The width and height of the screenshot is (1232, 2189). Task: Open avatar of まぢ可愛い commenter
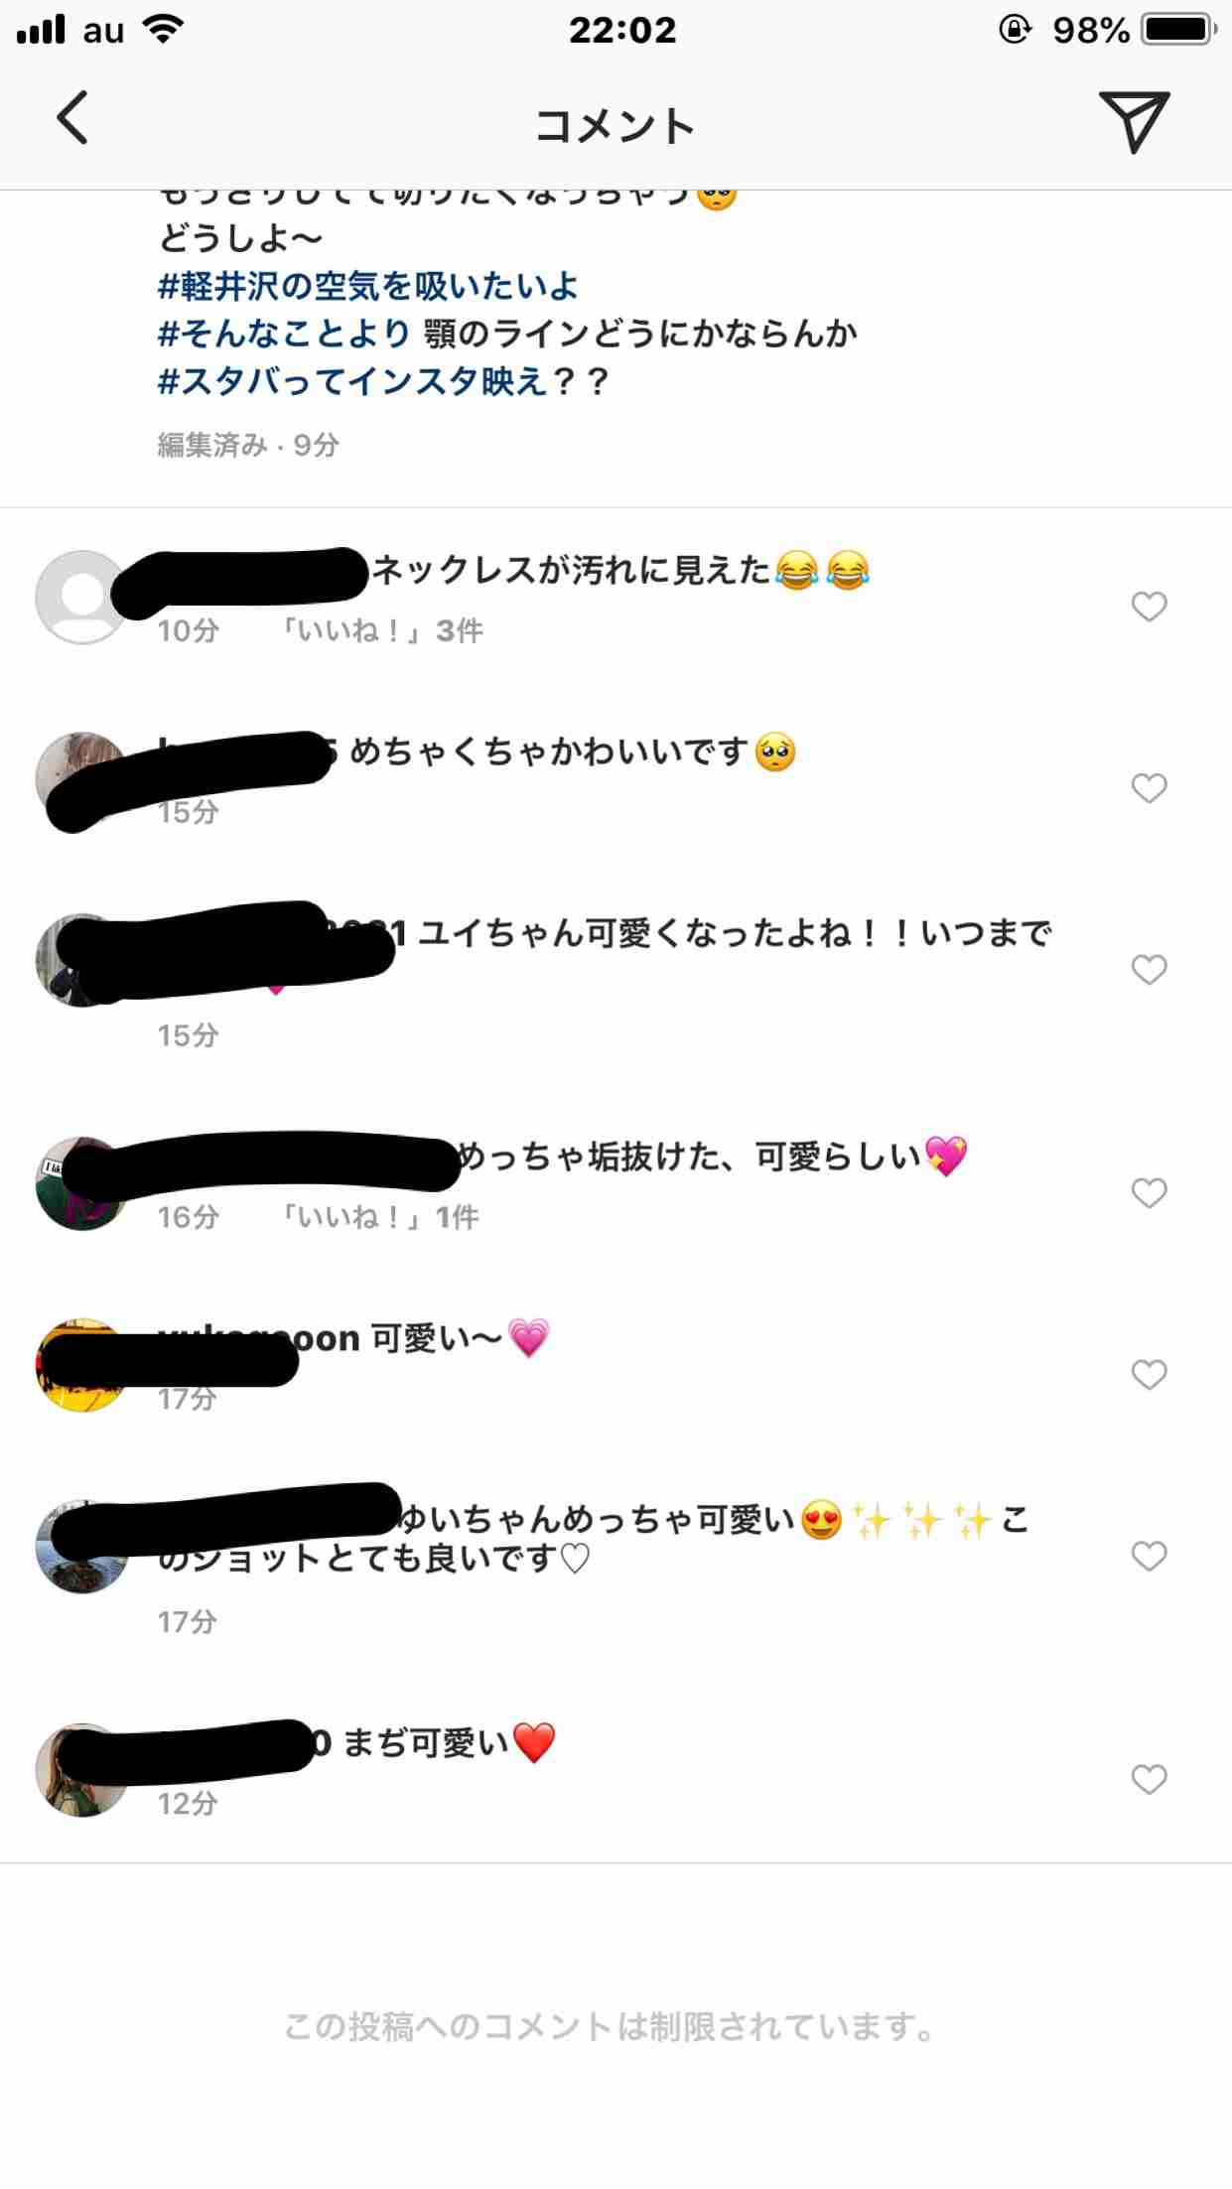pos(81,1770)
